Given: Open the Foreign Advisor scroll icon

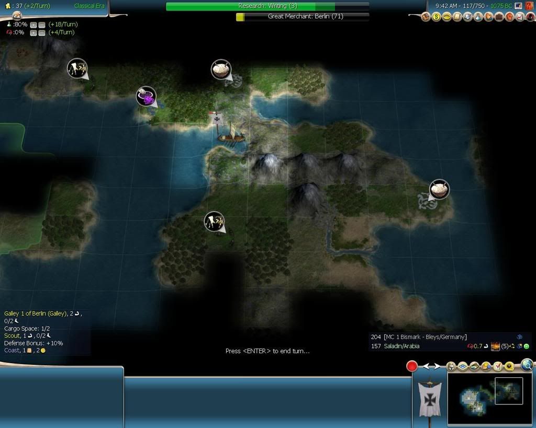Looking at the screenshot, I should (457, 17).
